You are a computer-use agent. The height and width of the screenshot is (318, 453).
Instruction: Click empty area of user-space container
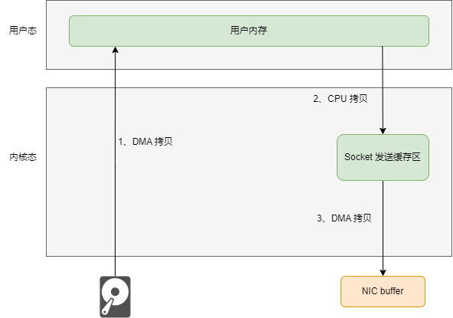231,58
